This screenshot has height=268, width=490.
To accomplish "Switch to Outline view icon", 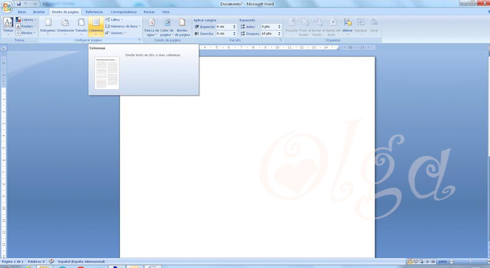I will 427,261.
